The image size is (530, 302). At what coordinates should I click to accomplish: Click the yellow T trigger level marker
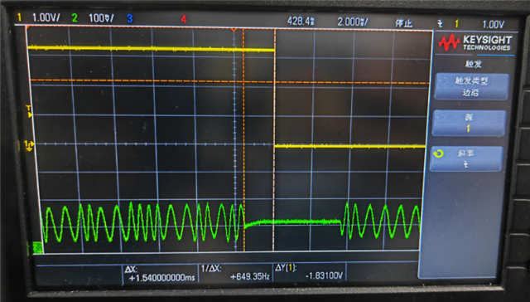(x=29, y=112)
